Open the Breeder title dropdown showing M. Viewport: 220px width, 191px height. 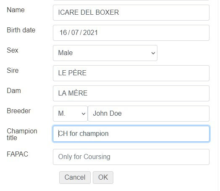pyautogui.click(x=70, y=114)
